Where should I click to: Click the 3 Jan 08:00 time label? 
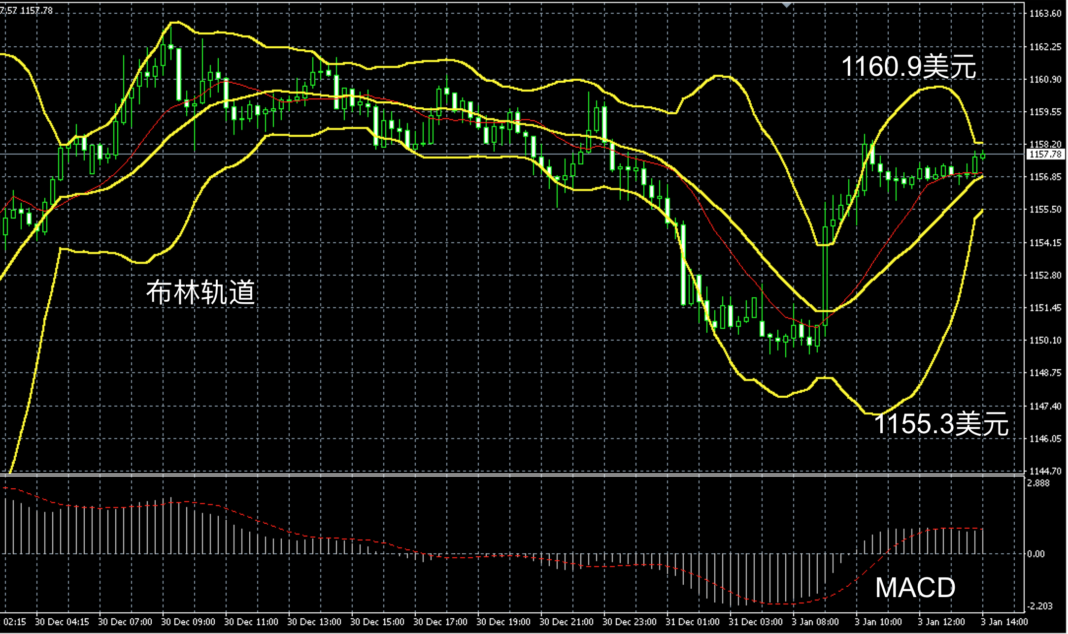point(815,622)
